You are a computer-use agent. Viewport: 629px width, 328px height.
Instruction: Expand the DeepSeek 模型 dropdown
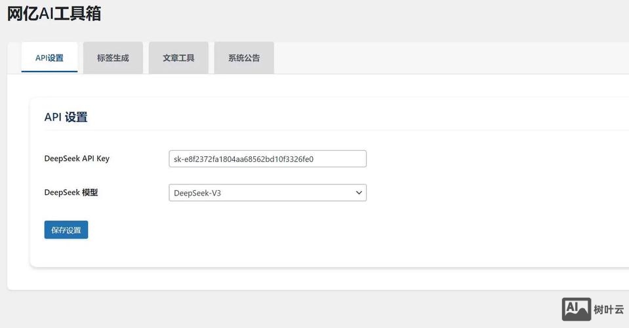pyautogui.click(x=268, y=193)
